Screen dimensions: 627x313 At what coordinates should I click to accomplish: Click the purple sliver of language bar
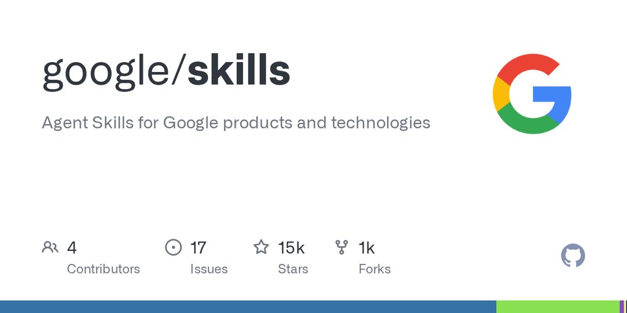pyautogui.click(x=622, y=307)
